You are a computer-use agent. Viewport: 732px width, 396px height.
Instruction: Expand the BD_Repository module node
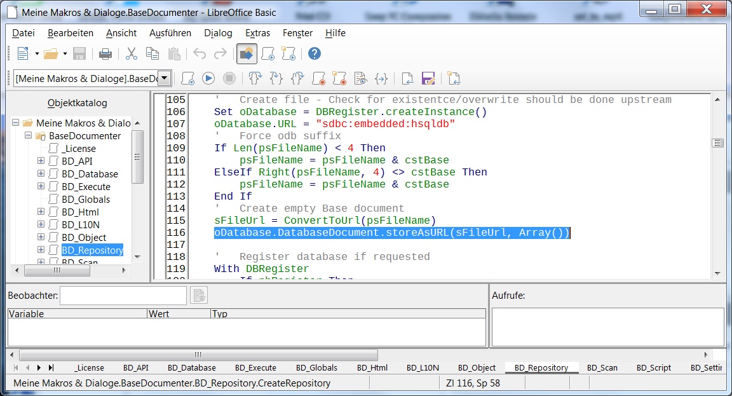click(x=41, y=249)
